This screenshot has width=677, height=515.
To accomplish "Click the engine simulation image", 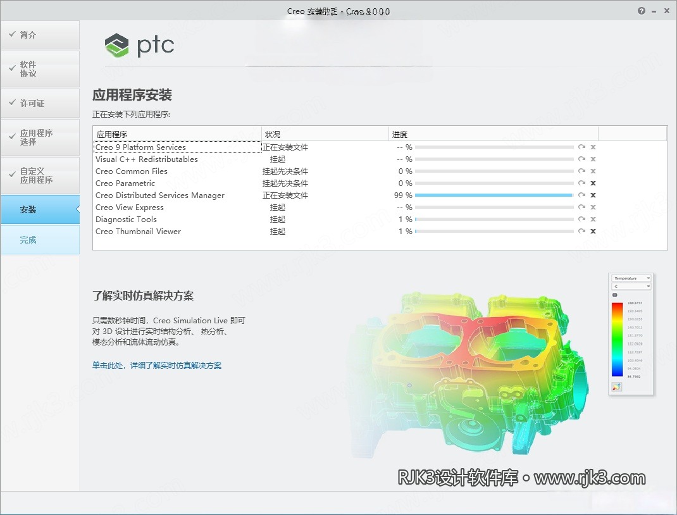I will point(468,373).
